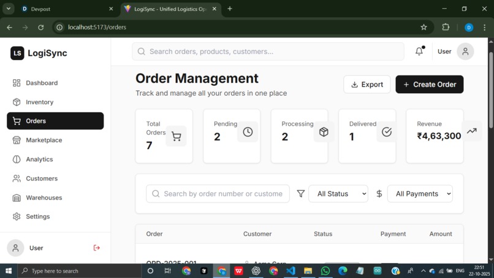Viewport: 494px width, 278px height.
Task: Focus the order number or customer search
Action: point(218,194)
